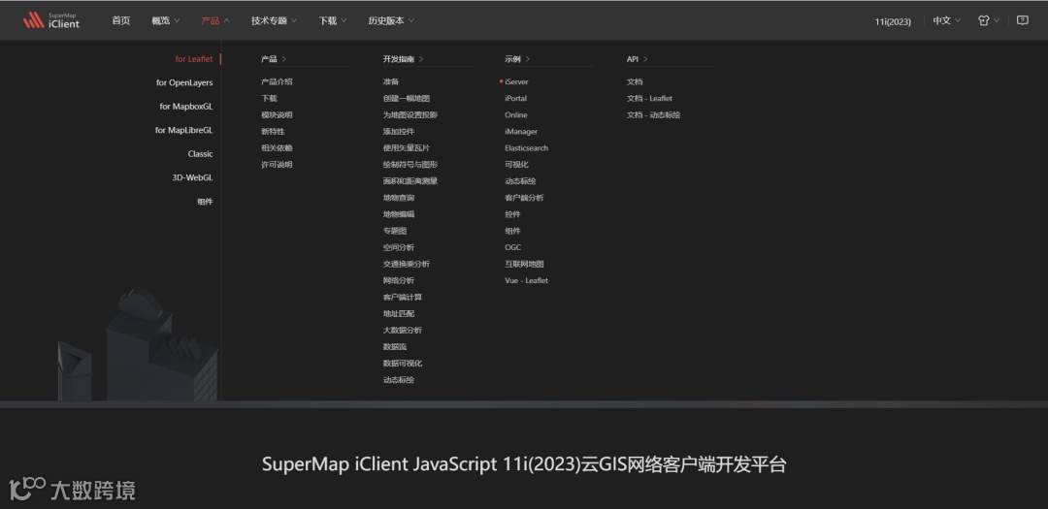Open the theme switcher shirt icon

tap(983, 20)
